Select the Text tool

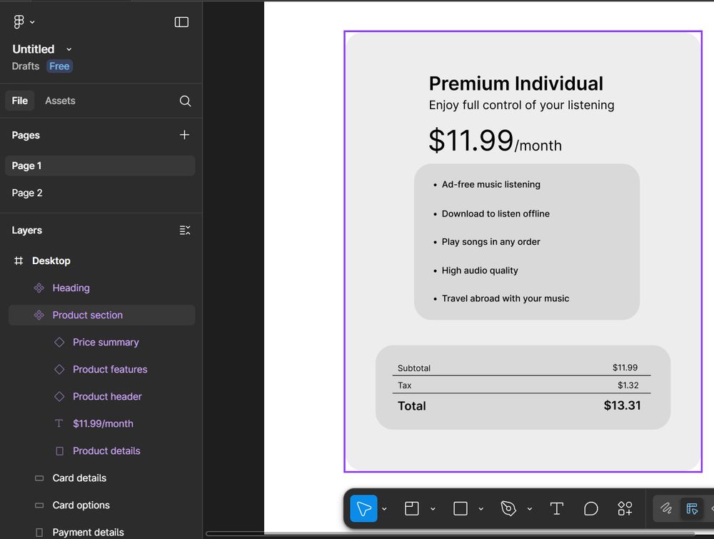coord(556,508)
